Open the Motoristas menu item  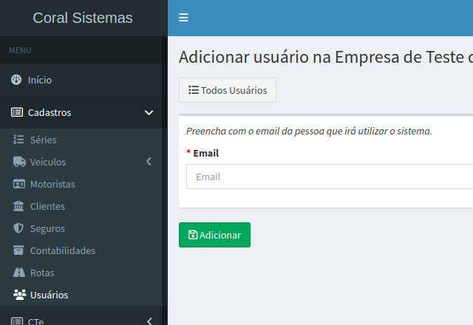(52, 184)
